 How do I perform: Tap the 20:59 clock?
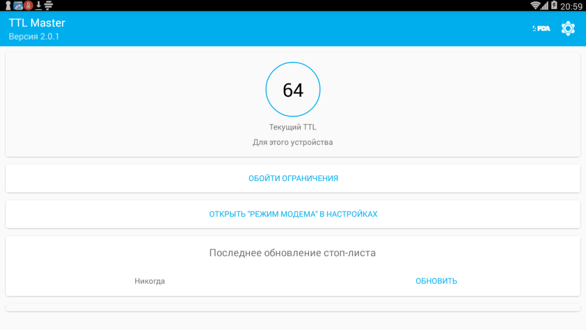pos(571,6)
